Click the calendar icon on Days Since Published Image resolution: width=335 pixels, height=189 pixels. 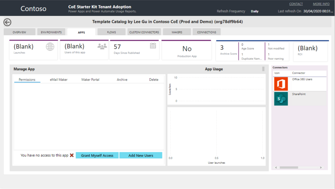point(152,46)
